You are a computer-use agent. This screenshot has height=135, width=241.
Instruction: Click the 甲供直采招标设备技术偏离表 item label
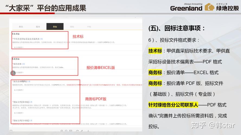click(26, 39)
